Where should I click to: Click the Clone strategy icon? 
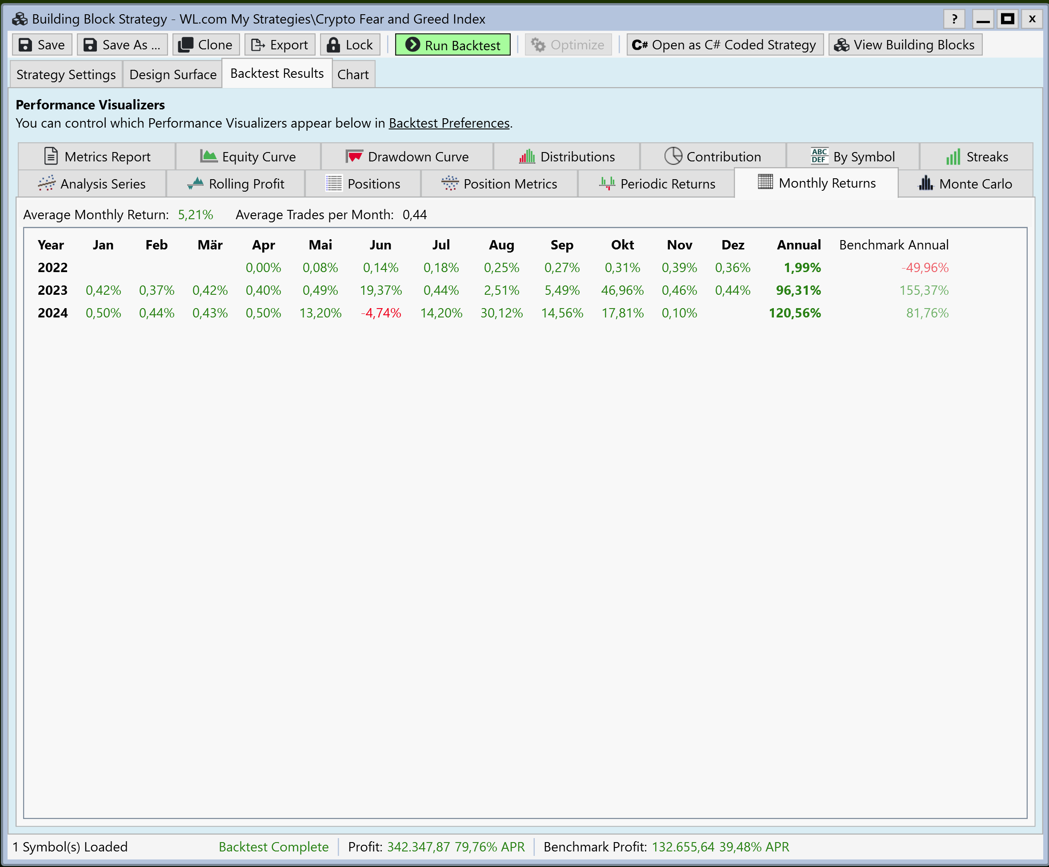186,45
